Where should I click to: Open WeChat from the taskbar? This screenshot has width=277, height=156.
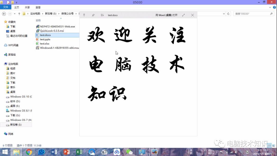click(129, 152)
